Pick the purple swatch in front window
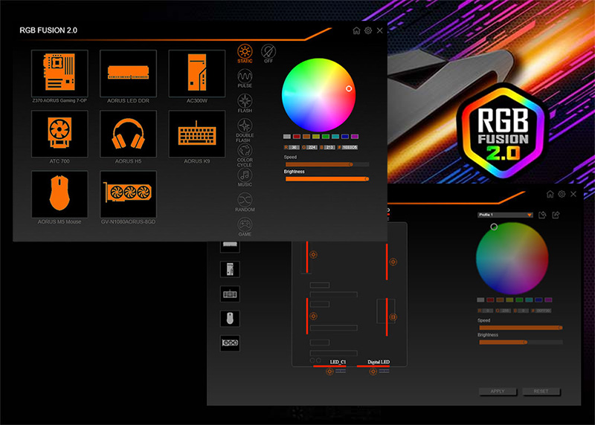This screenshot has height=425, width=595. pos(355,137)
